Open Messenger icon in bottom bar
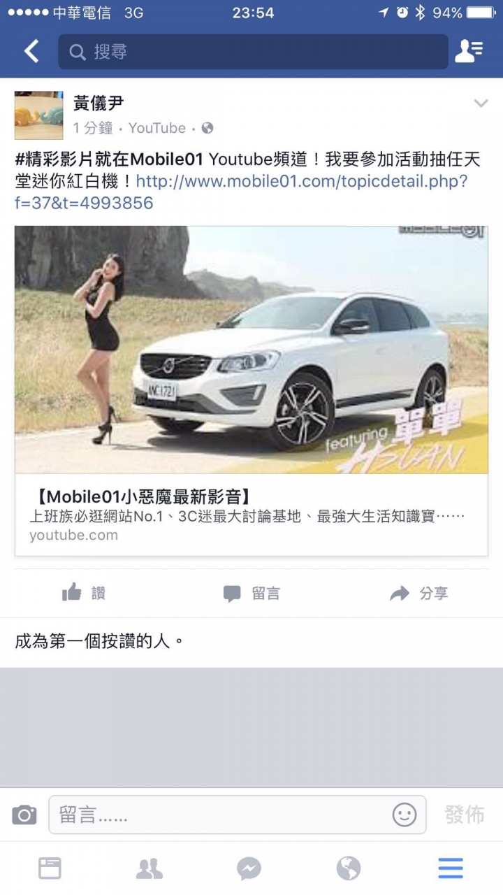 (249, 868)
